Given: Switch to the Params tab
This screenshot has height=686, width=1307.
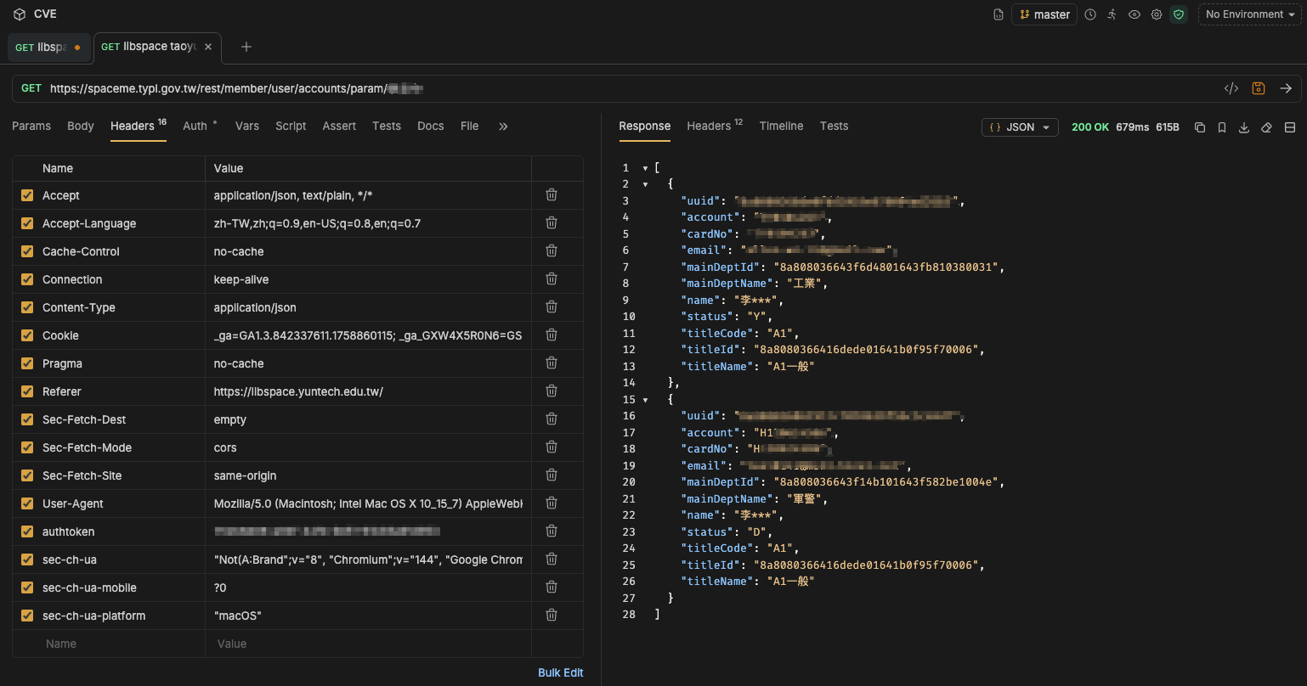Looking at the screenshot, I should 31,126.
